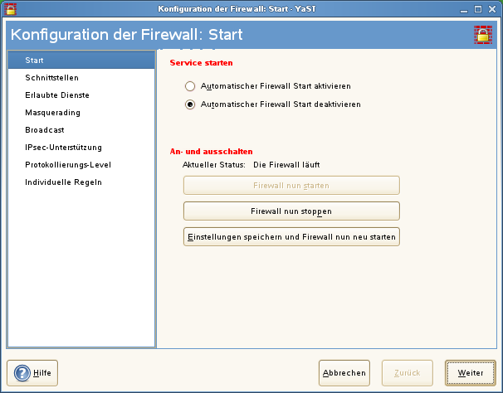This screenshot has width=503, height=393.
Task: Open Individuelle Regeln section
Action: (63, 182)
